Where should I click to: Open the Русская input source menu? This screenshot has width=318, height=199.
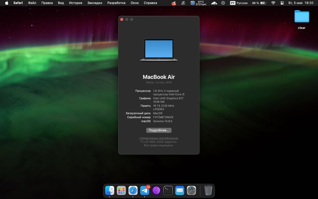coord(239,3)
